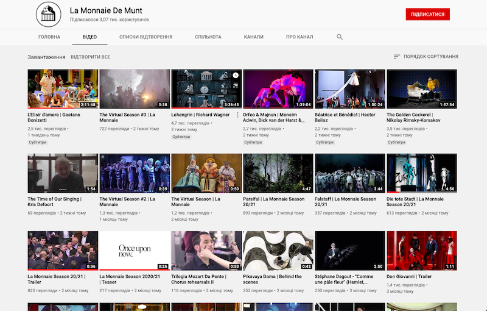Open The Time of Our Singing thumbnail

[x=63, y=173]
